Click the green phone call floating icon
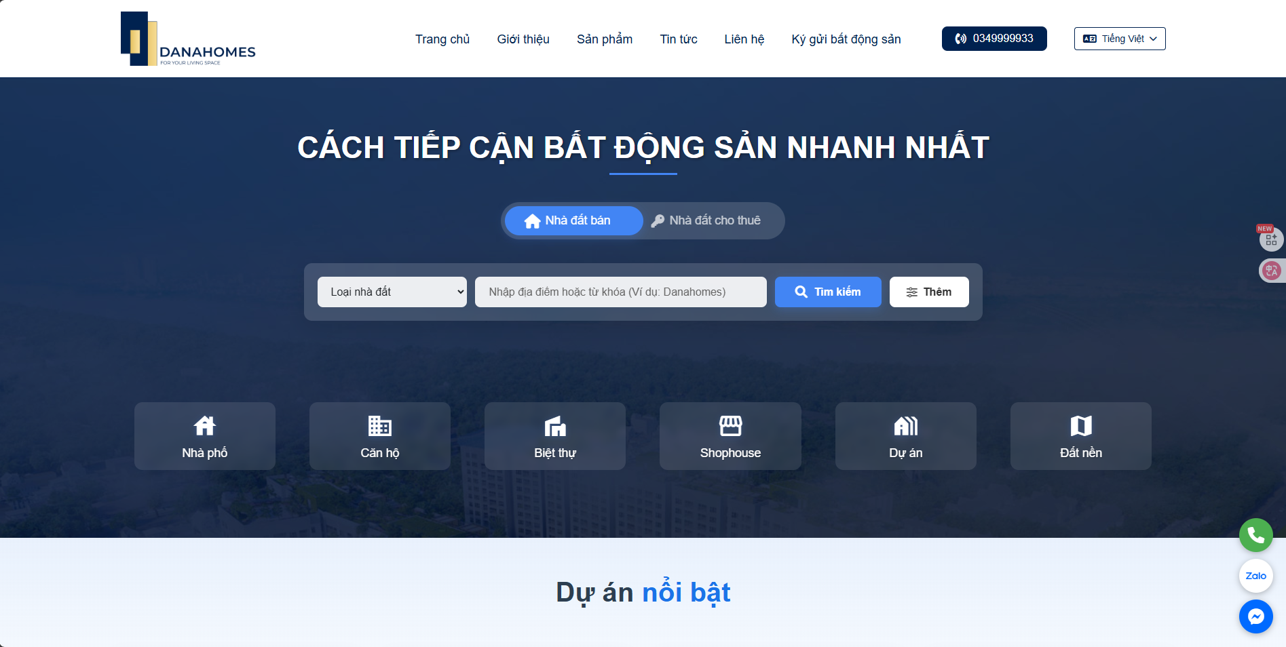Viewport: 1286px width, 647px height. [1255, 535]
